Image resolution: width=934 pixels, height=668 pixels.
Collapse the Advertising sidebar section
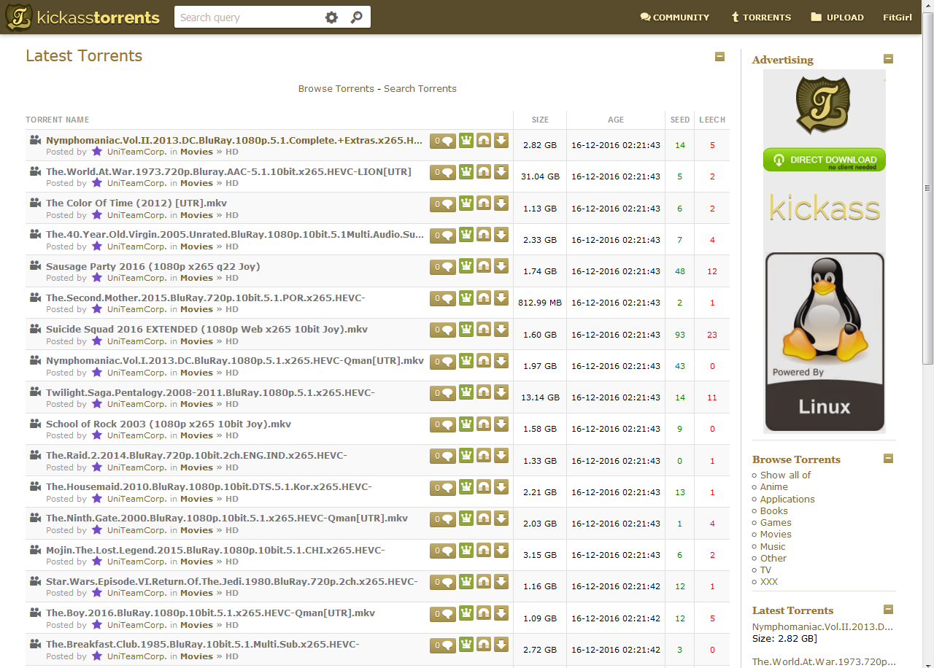888,59
